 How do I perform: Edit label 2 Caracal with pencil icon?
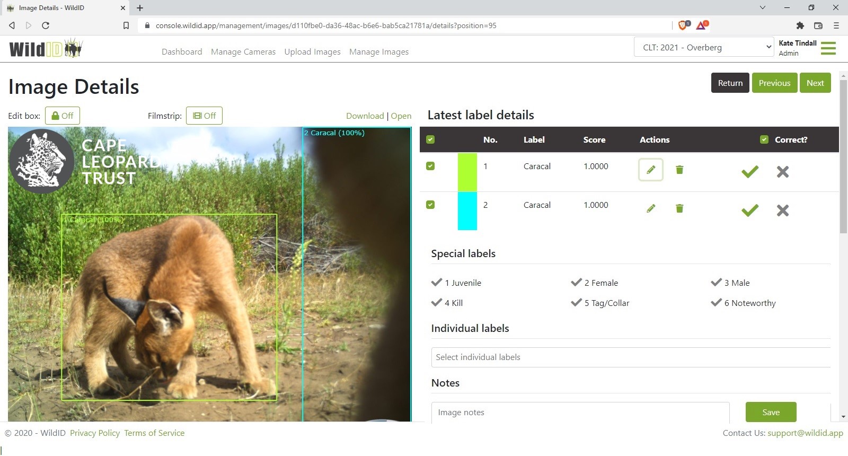pos(651,208)
